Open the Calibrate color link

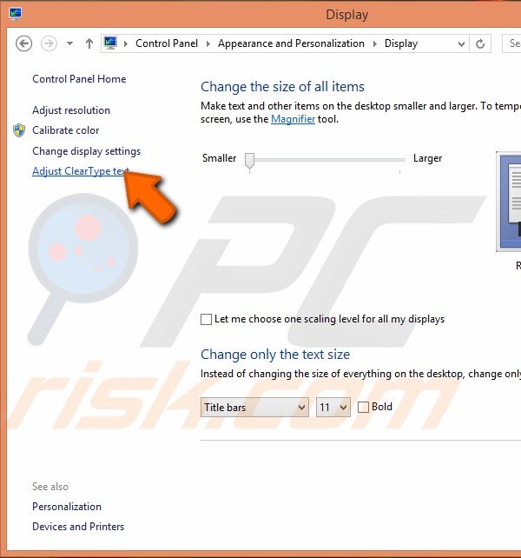click(x=65, y=130)
